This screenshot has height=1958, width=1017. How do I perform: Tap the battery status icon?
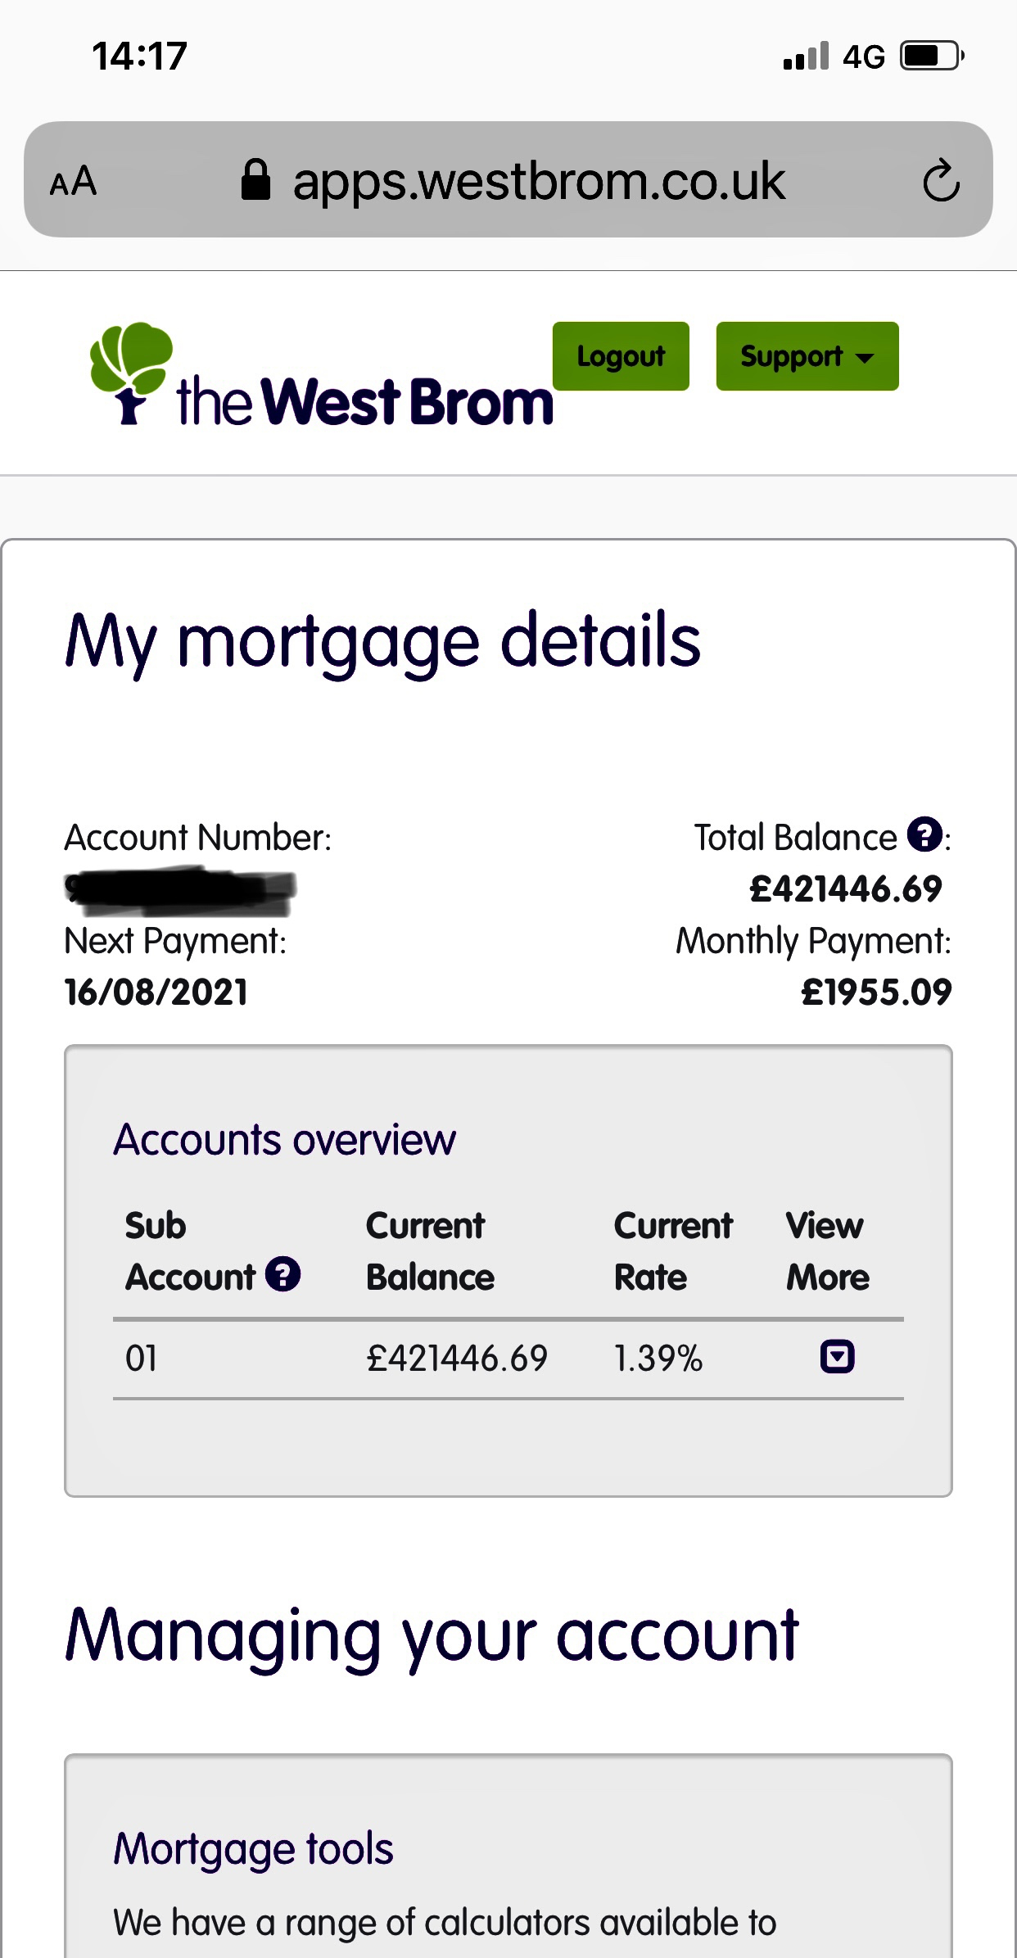pyautogui.click(x=932, y=56)
